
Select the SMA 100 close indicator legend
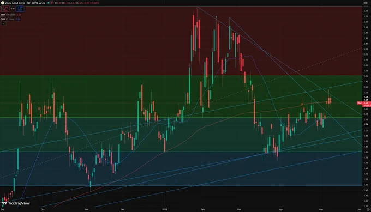11,15
